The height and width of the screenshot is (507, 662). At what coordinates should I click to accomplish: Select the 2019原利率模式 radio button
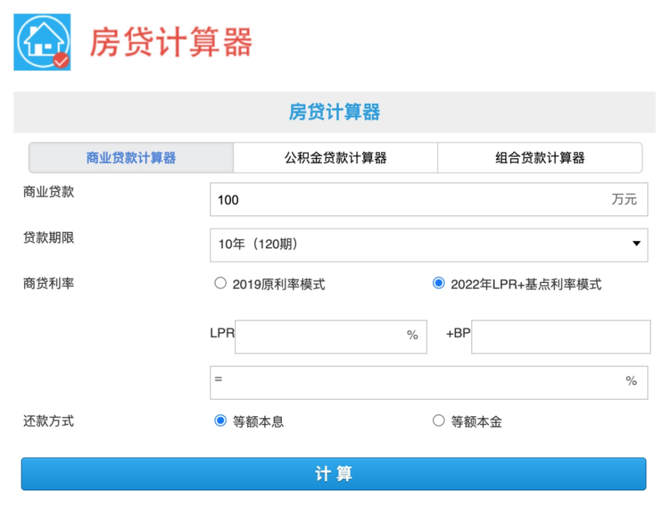pos(220,283)
